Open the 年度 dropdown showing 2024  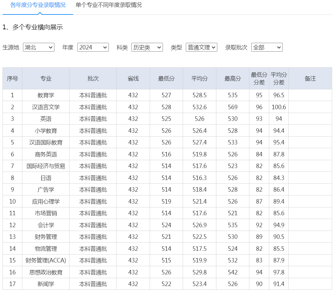(x=93, y=47)
